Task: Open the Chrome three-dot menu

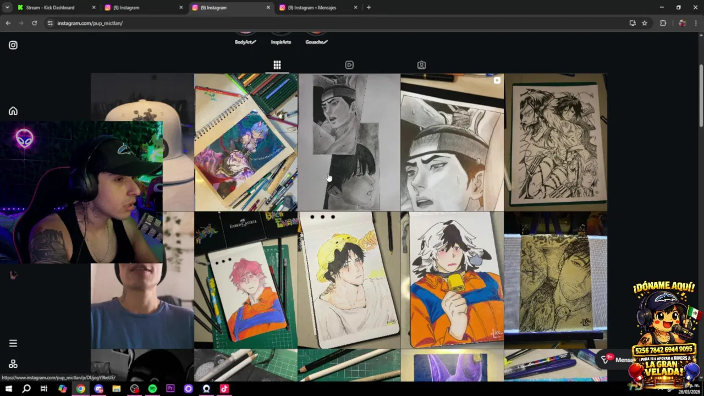Action: pos(696,23)
